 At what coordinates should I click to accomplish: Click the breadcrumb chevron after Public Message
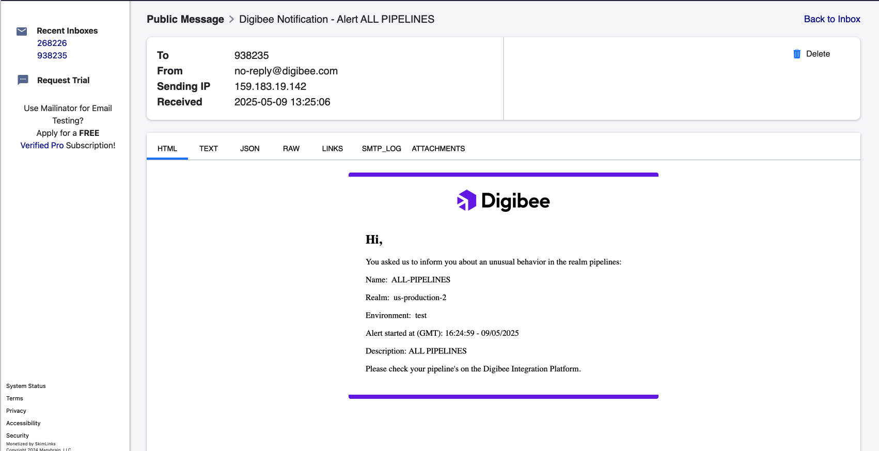tap(231, 20)
